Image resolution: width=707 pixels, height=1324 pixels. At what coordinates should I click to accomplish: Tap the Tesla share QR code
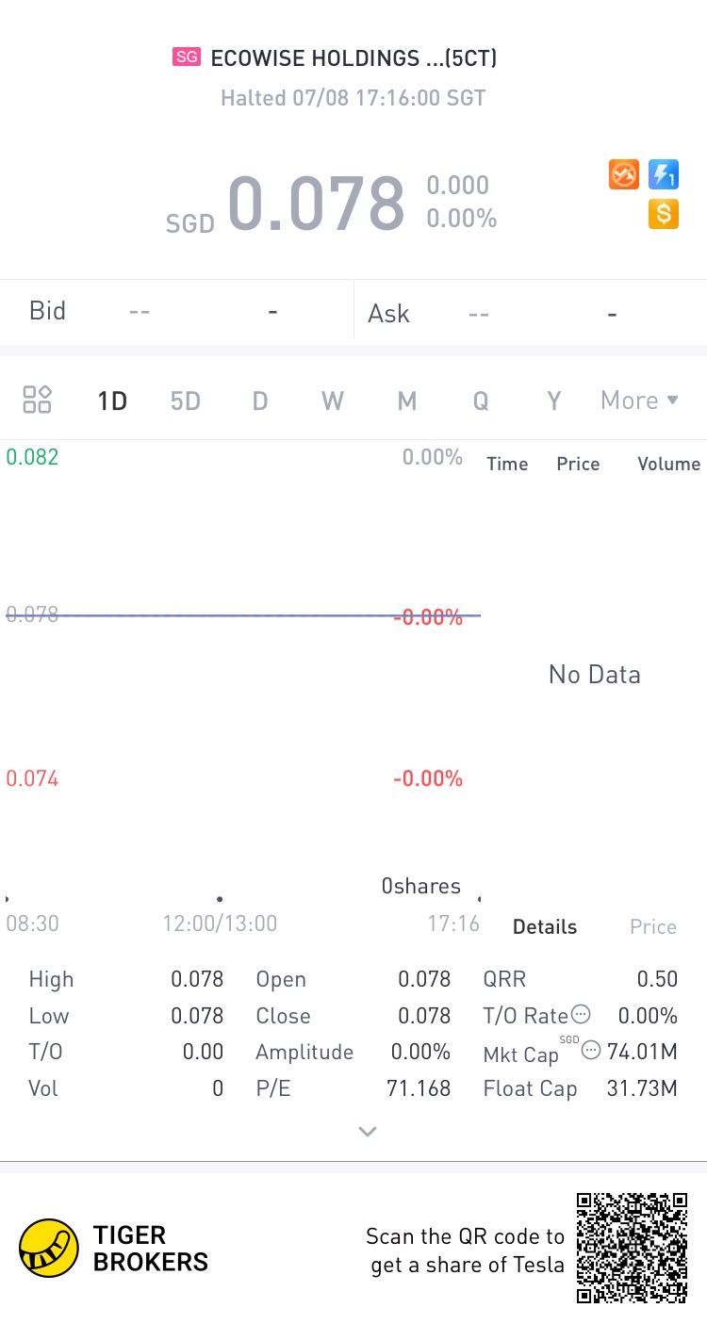click(x=632, y=1248)
